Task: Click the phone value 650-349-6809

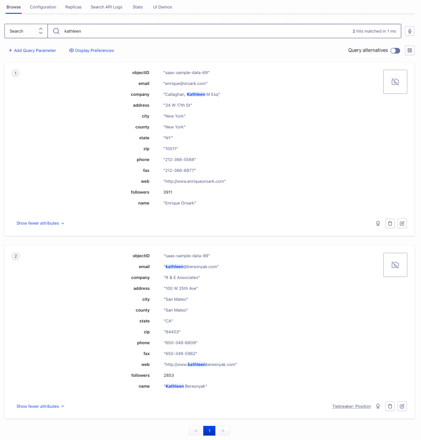Action: click(x=181, y=343)
